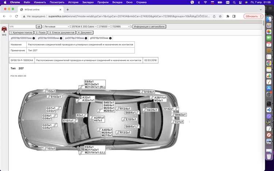
Task: Switch to the pe0019p2190eaa document tab
Action: [x=75, y=38]
